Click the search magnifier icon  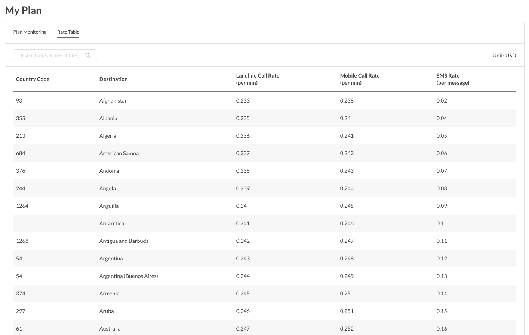coord(88,55)
